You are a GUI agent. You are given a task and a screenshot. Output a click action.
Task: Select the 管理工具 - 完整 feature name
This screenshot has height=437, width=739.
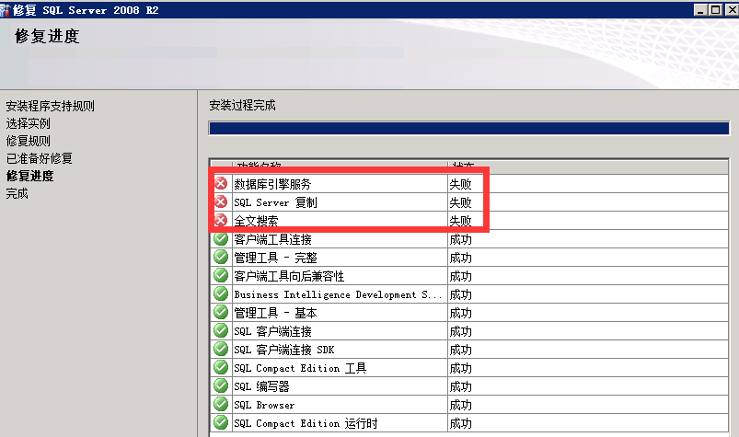click(x=275, y=258)
